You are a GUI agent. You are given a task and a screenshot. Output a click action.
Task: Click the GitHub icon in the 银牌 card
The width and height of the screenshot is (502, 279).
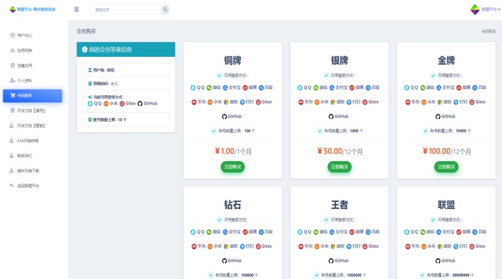point(331,117)
